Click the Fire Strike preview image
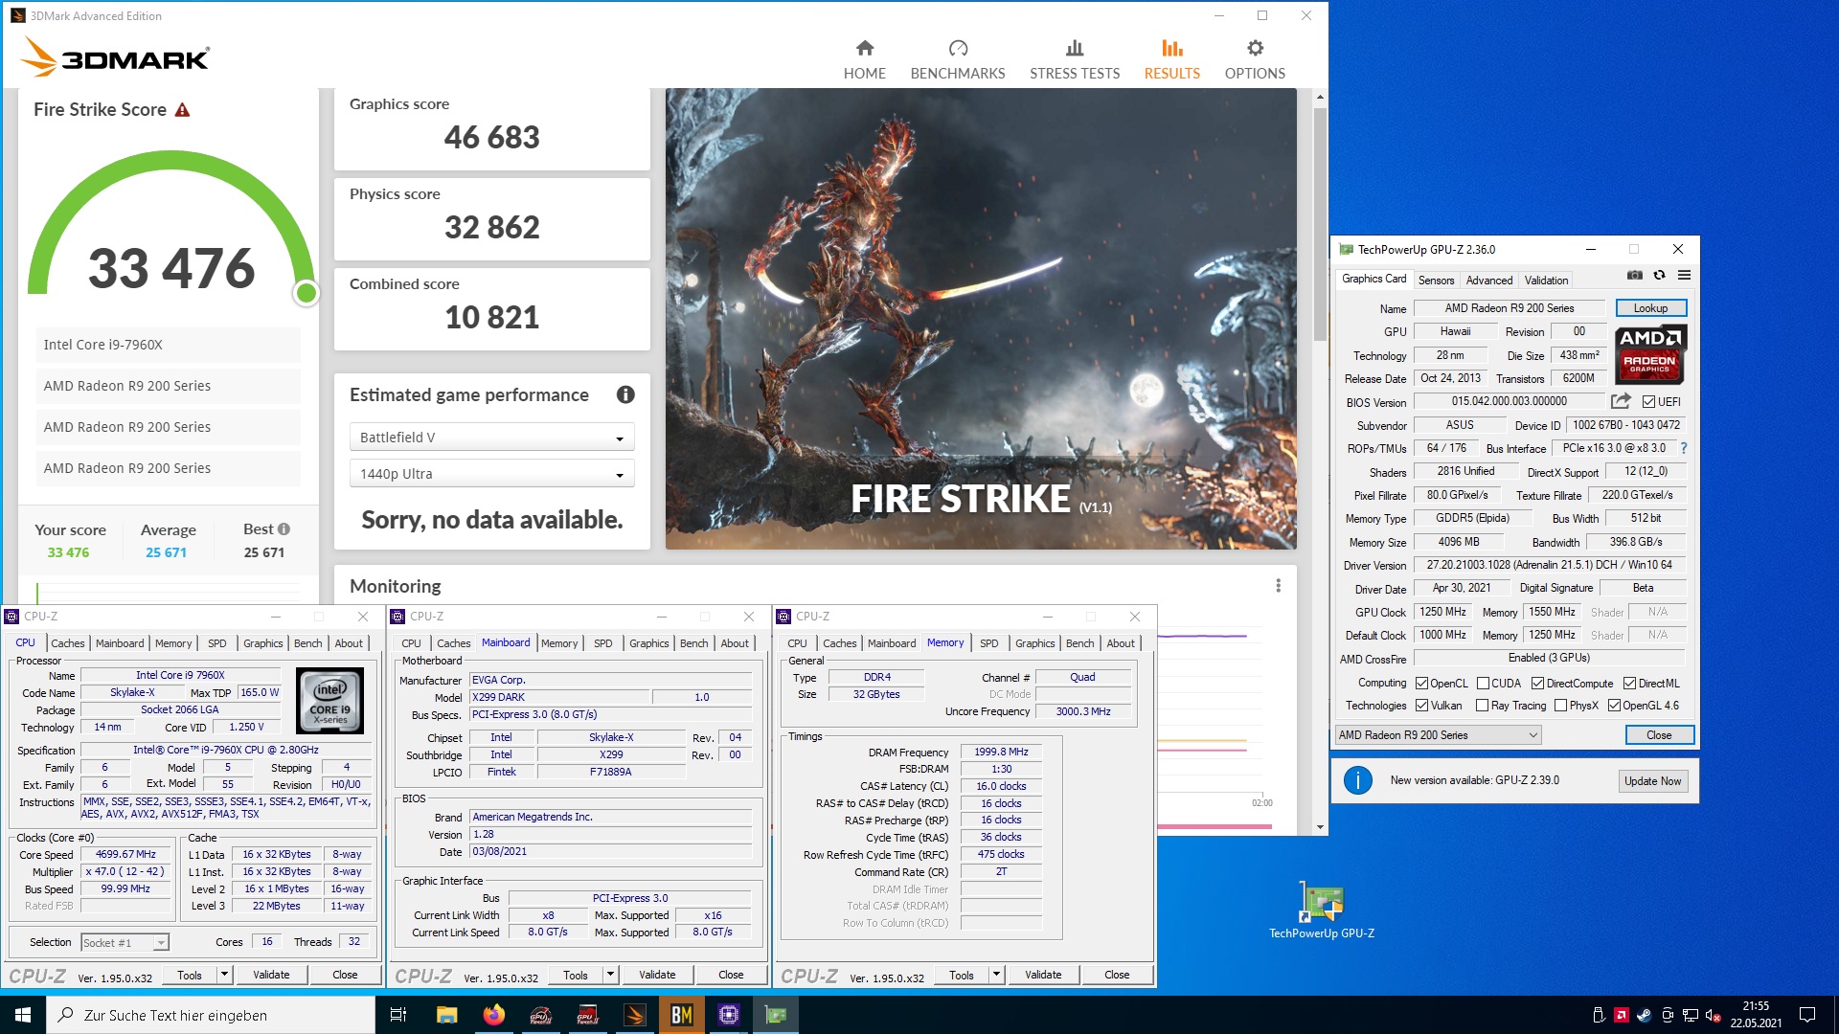 pos(981,319)
